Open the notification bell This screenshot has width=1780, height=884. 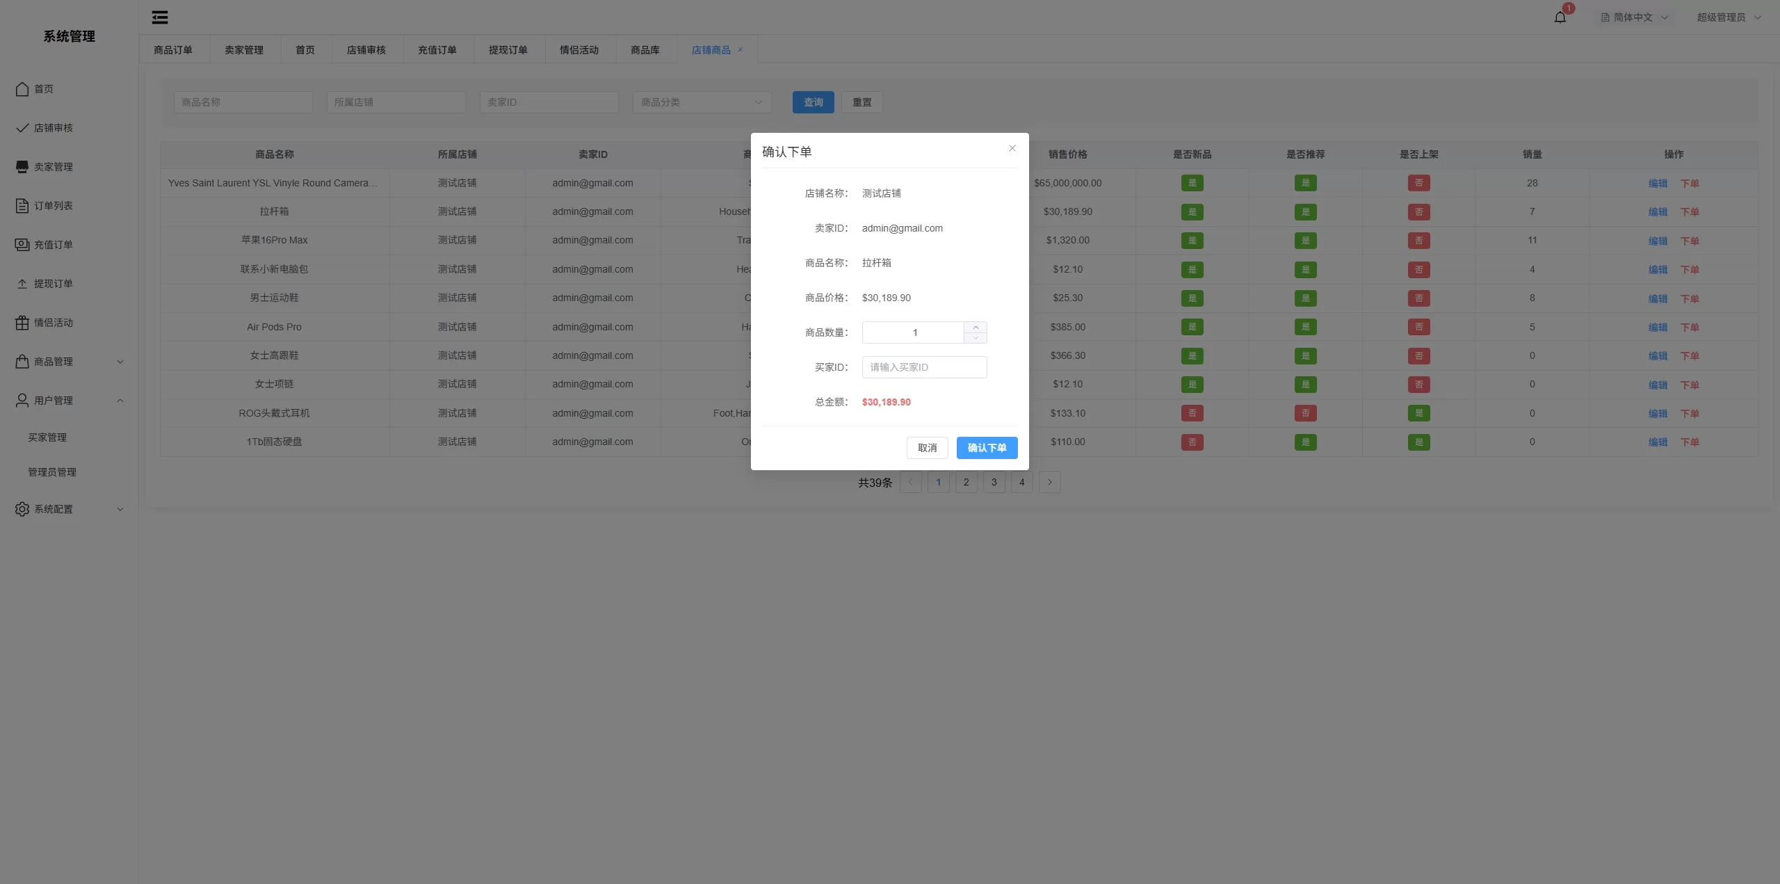(1560, 17)
